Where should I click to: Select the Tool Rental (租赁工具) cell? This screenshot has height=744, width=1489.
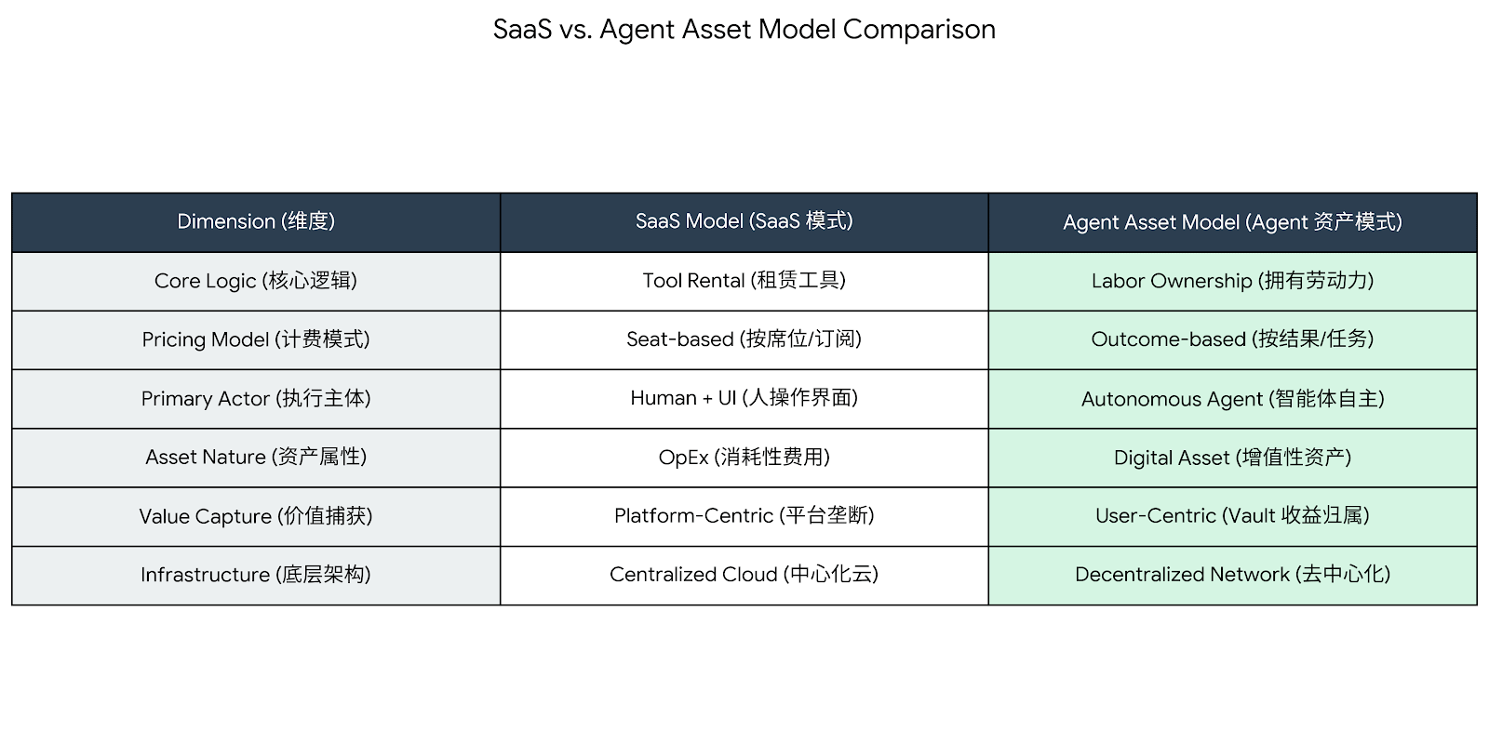[744, 281]
